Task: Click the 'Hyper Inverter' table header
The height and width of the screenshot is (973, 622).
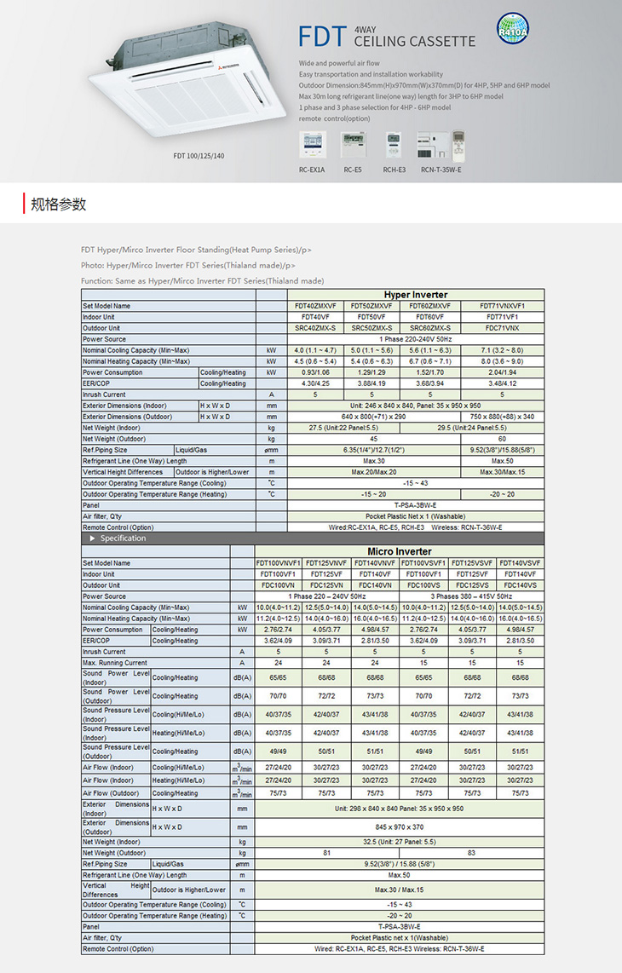Action: pos(415,295)
